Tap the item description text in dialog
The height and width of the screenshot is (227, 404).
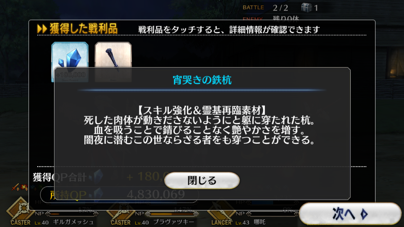[200, 125]
